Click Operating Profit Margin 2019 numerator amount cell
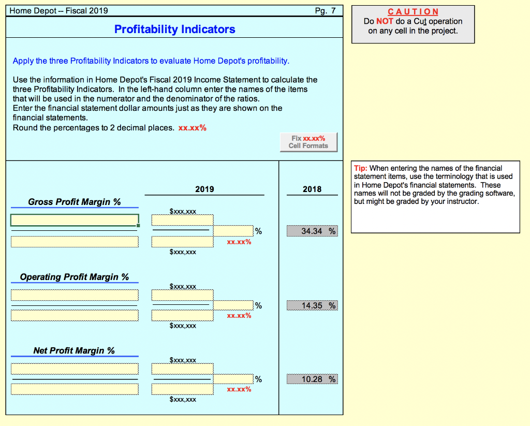This screenshot has width=530, height=426. click(182, 295)
